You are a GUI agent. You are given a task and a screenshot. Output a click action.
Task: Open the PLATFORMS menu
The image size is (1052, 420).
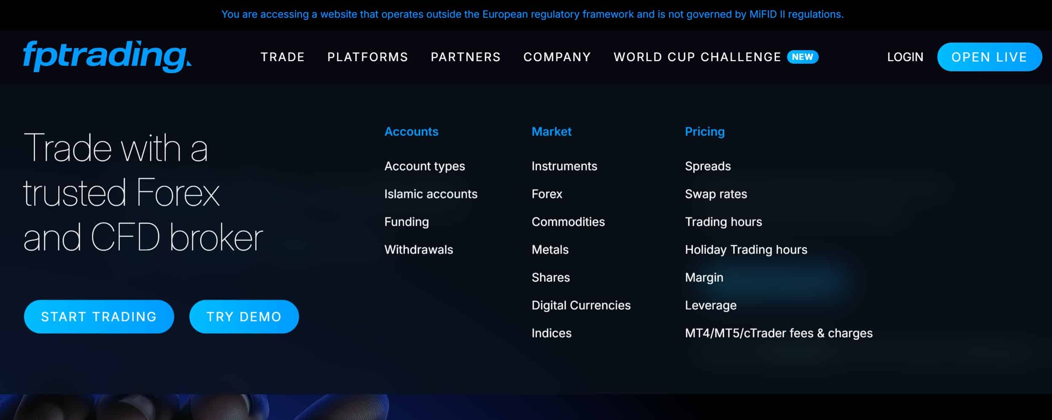pos(368,57)
